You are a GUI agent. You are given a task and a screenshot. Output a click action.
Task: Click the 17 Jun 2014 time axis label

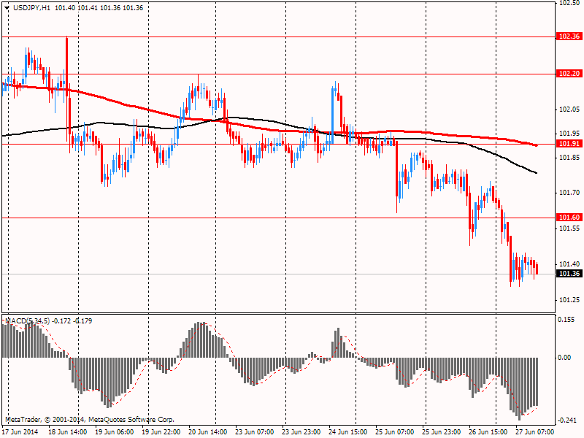coord(20,432)
